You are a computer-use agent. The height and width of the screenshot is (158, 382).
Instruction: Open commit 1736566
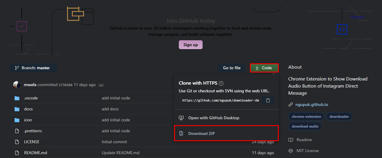click(65, 85)
